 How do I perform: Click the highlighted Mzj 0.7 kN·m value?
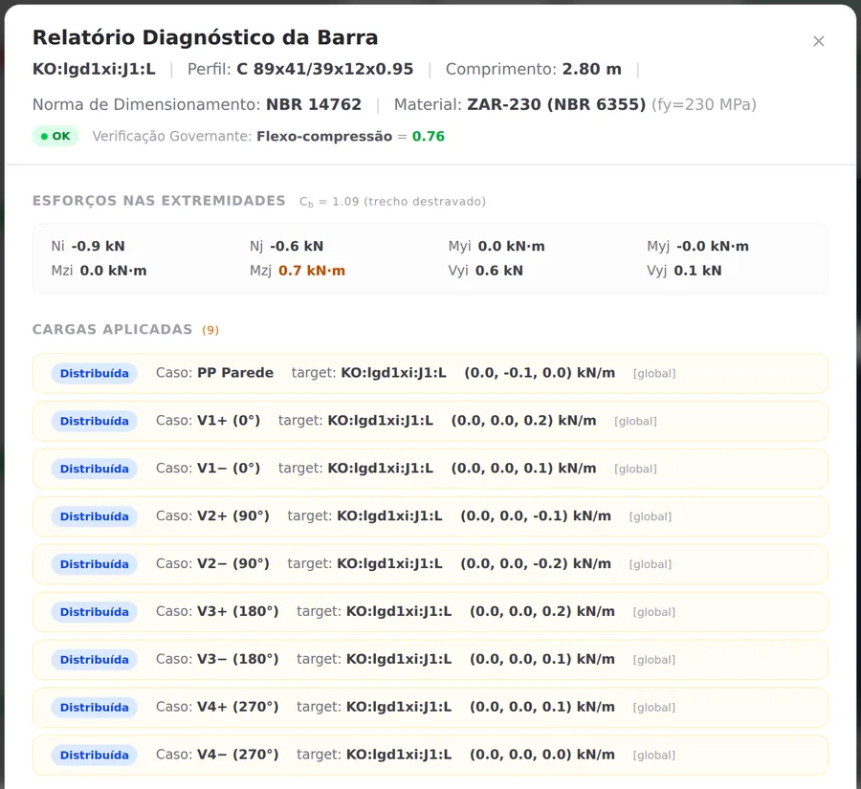pos(311,271)
